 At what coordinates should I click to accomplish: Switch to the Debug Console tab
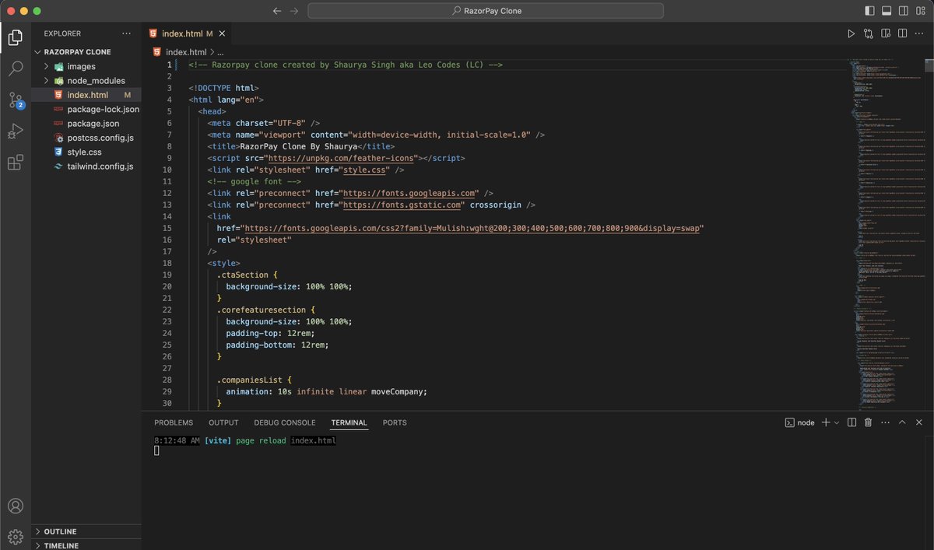point(285,422)
